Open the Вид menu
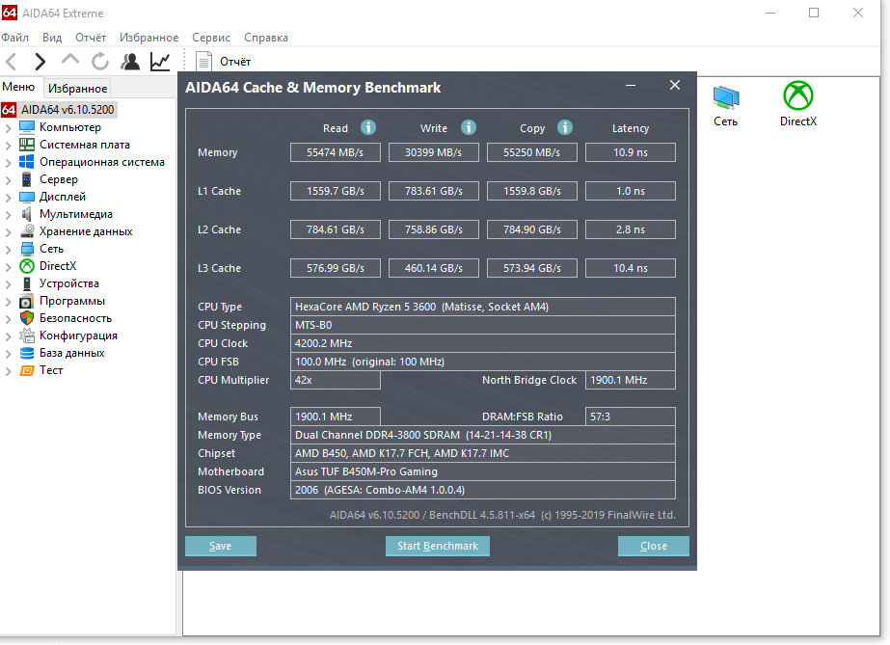 [x=52, y=38]
